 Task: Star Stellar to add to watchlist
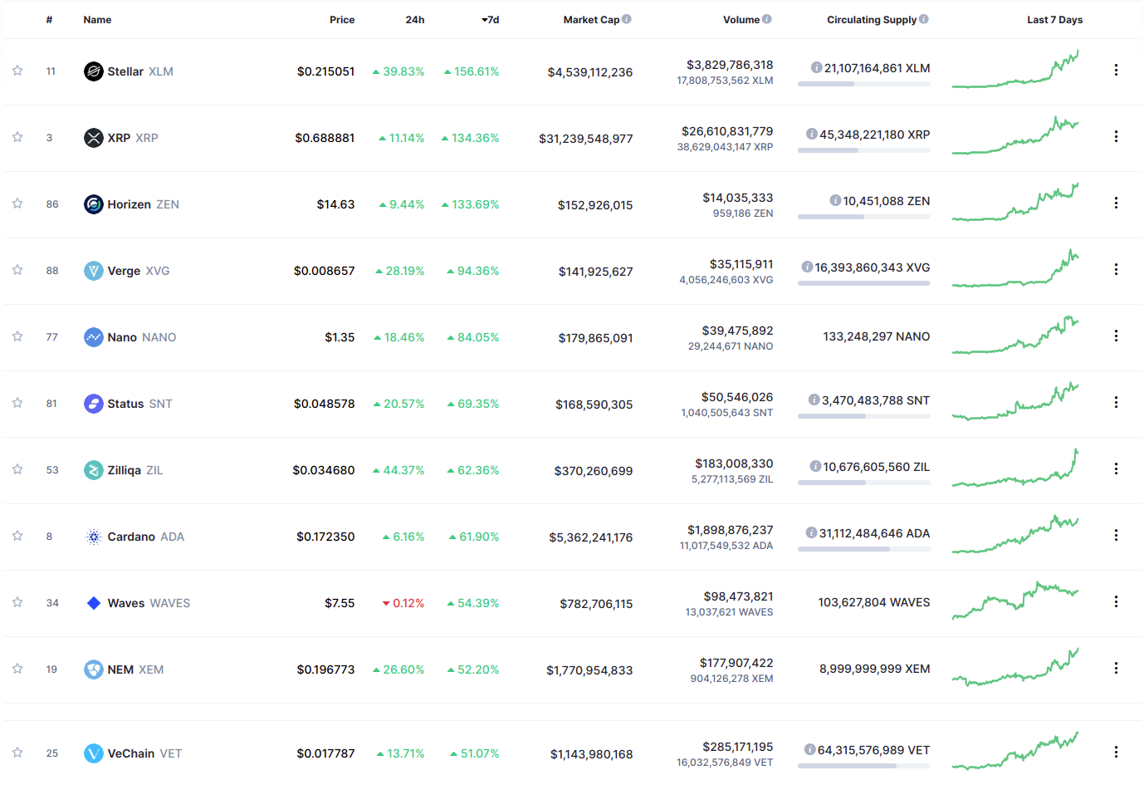(17, 71)
